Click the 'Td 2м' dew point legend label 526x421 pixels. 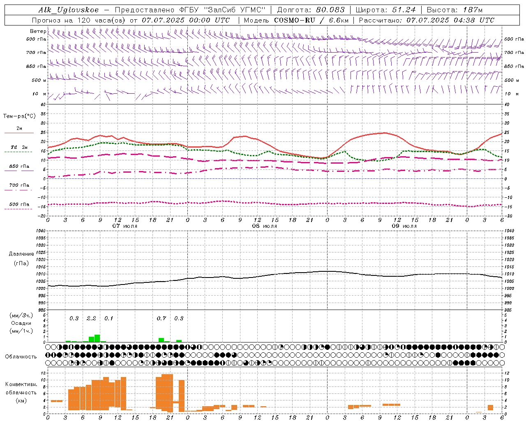point(19,147)
